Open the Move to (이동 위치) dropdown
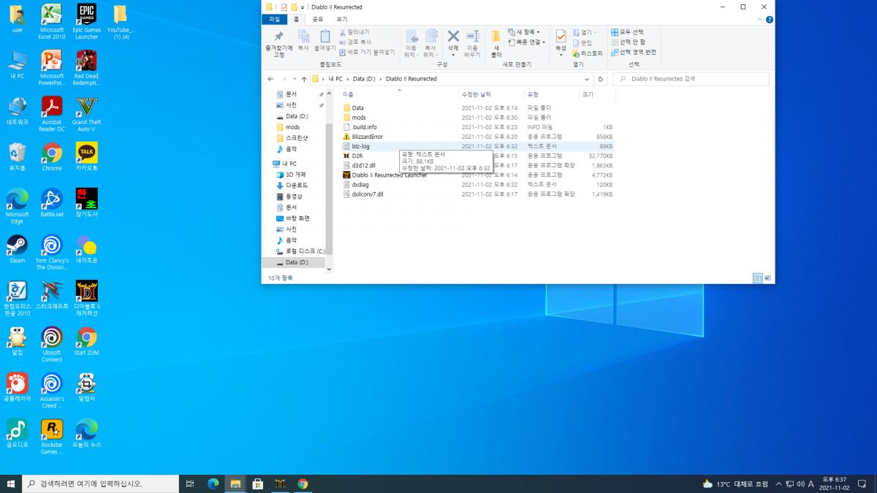Screen dimensions: 877x493 pyautogui.click(x=411, y=43)
